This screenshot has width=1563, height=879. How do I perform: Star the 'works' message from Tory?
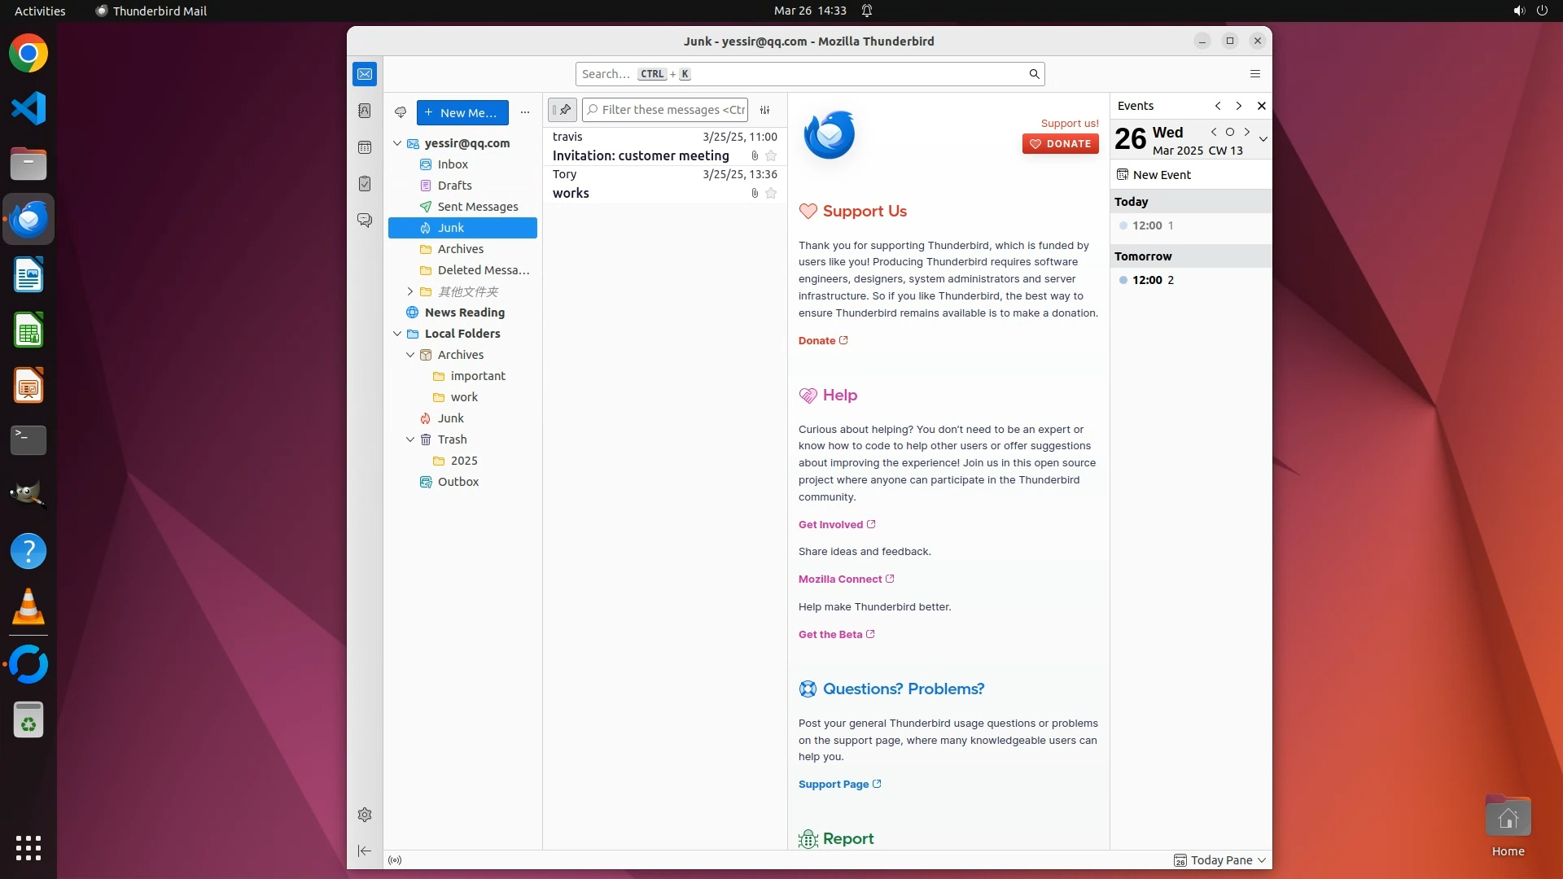pos(771,194)
